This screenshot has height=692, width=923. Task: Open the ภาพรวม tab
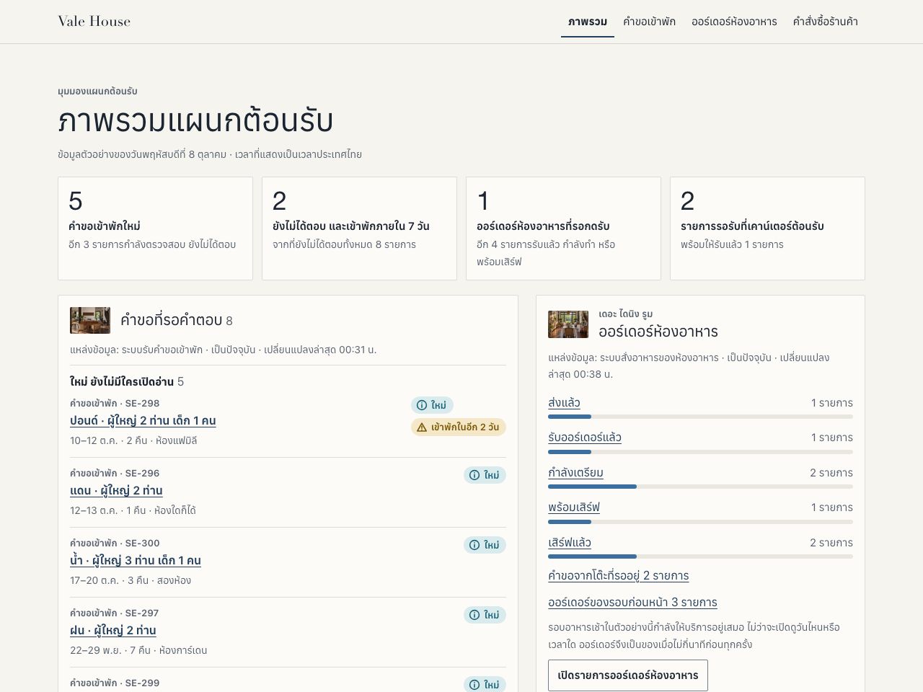point(588,22)
